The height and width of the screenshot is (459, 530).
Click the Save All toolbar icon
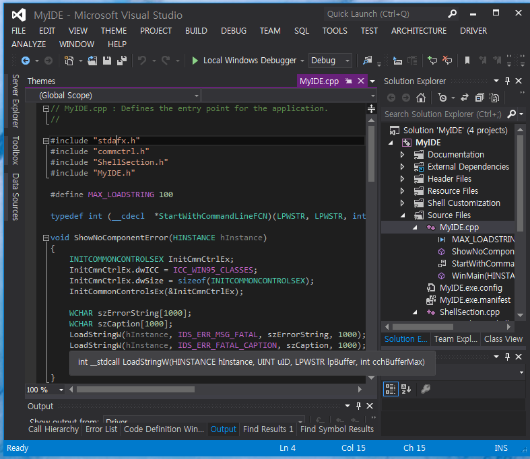point(122,61)
